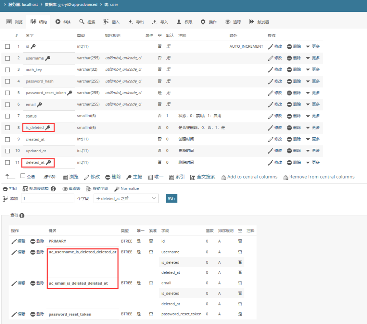
Task: Click the Normalize wrench icon
Action: tap(117, 189)
